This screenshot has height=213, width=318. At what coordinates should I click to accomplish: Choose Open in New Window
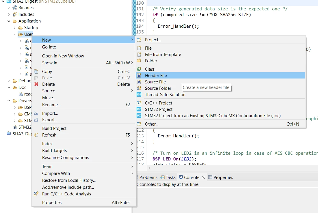tap(84, 56)
